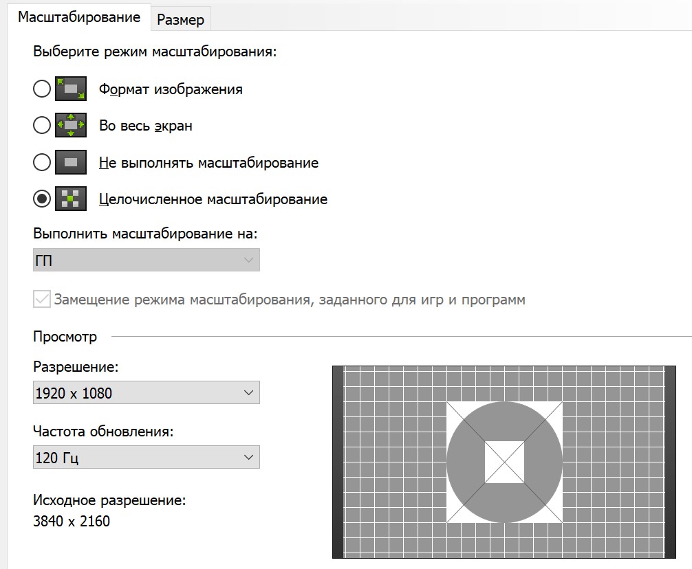Click the '3840 x 2160' native resolution text
The image size is (692, 569).
(x=72, y=521)
